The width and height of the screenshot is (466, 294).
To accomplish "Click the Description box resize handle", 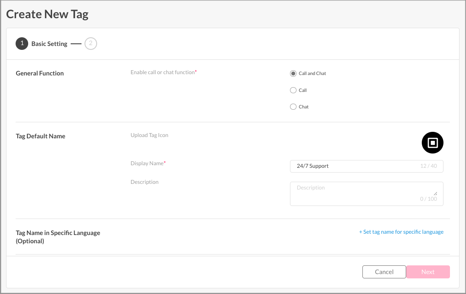I will point(435,193).
